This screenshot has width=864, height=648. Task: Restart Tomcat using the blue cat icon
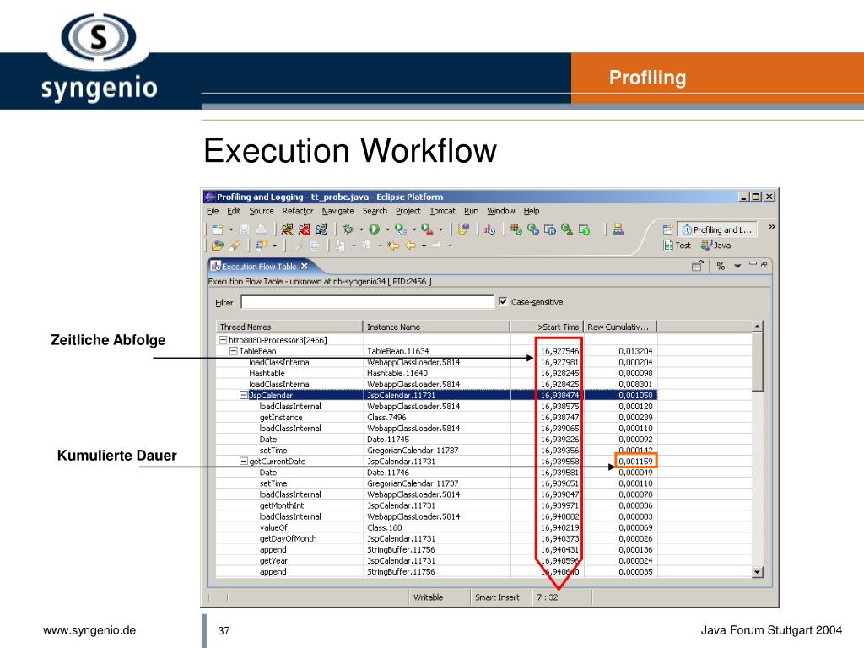[321, 229]
